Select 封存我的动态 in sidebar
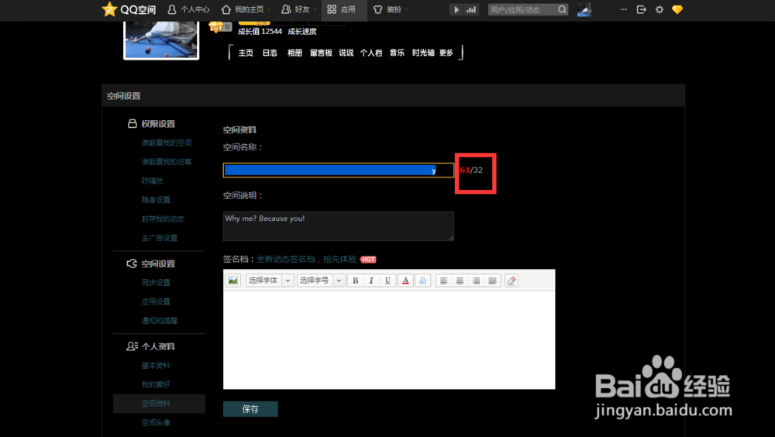The height and width of the screenshot is (437, 775). pyautogui.click(x=163, y=218)
